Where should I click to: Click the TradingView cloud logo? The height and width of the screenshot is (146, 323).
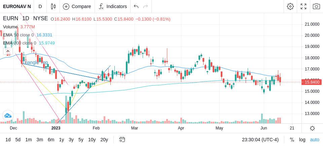[x=8, y=116]
